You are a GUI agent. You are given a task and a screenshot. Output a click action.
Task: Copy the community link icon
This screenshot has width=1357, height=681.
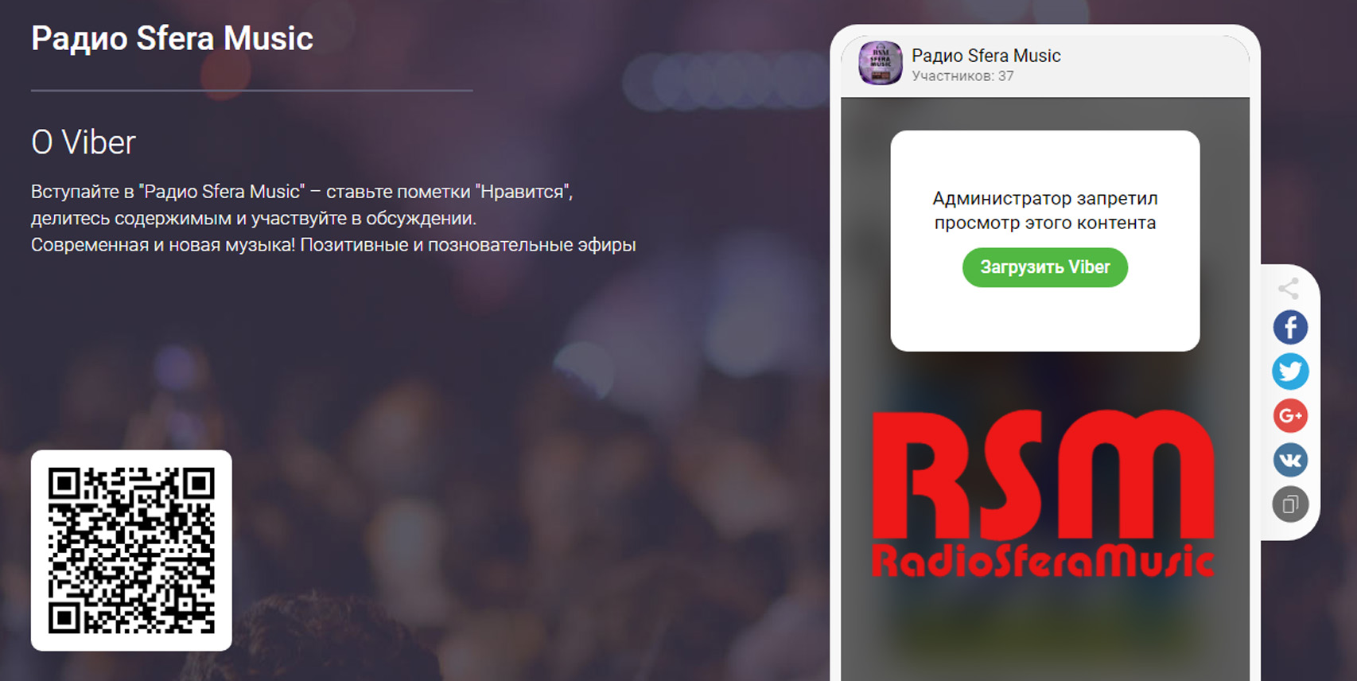click(x=1290, y=504)
